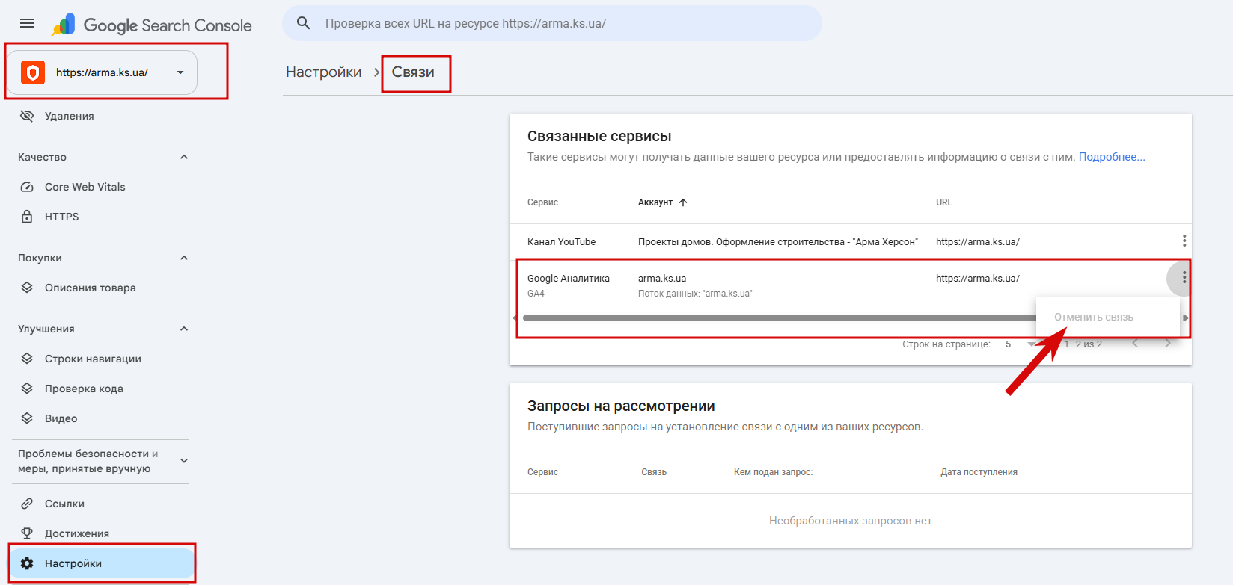
Task: Open the three-dot menu for Google Аналитика row
Action: click(x=1184, y=278)
